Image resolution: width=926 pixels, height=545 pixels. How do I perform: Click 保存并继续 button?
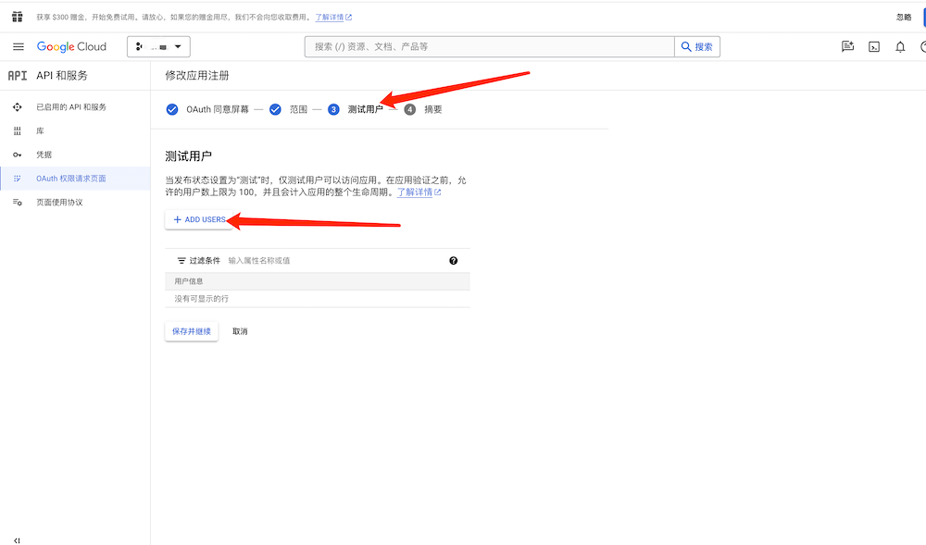(x=192, y=331)
